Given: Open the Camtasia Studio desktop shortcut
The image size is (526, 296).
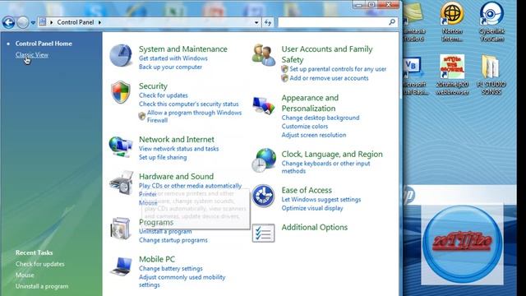Looking at the screenshot, I should click(414, 21).
